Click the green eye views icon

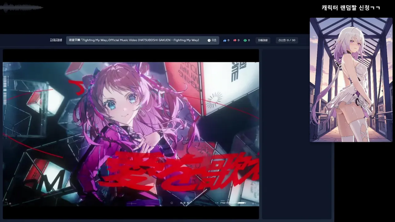(245, 40)
